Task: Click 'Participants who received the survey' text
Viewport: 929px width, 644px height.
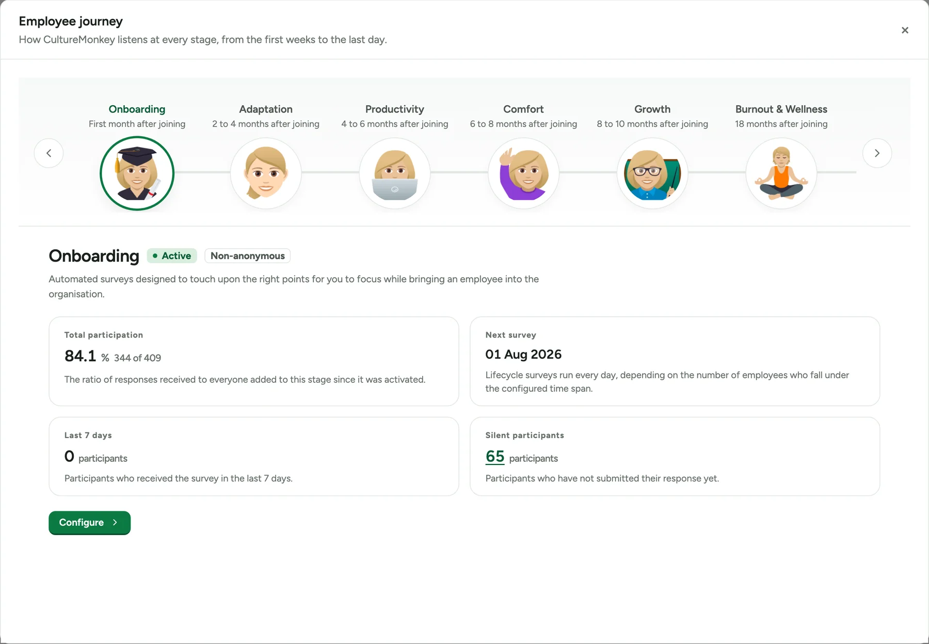Action: [x=179, y=478]
